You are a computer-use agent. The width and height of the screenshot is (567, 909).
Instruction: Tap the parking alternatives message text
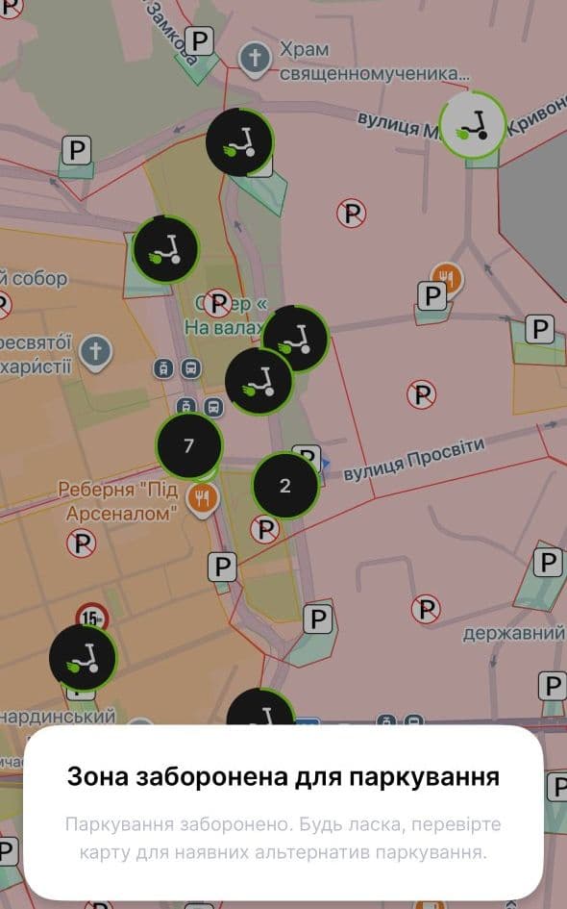tap(283, 838)
